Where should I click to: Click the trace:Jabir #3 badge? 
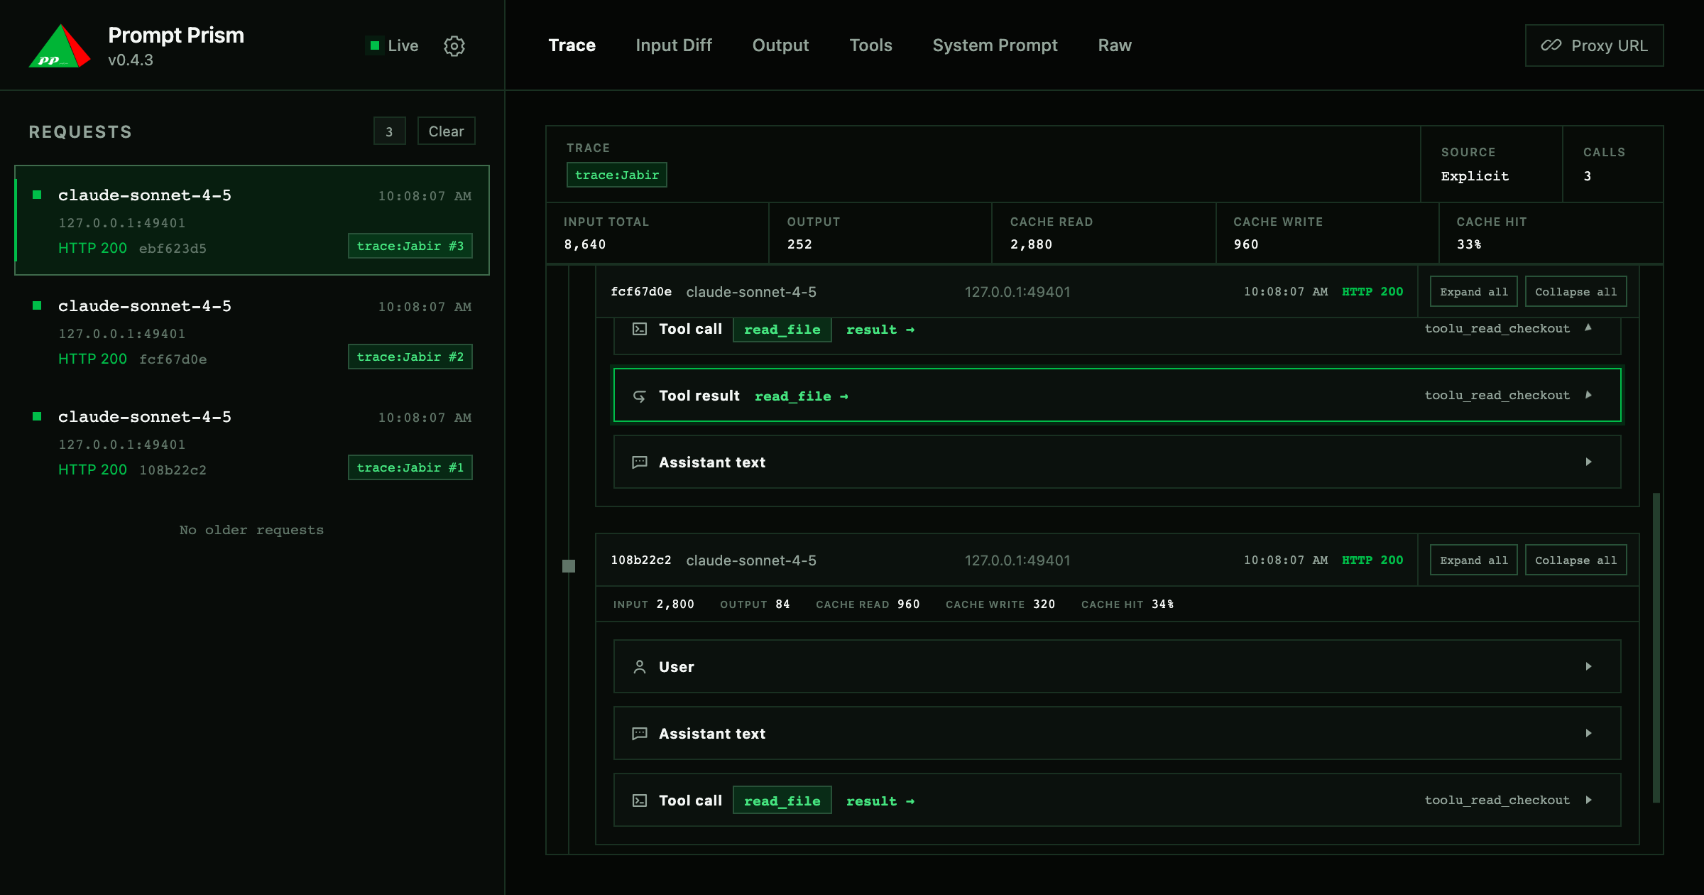pos(410,246)
